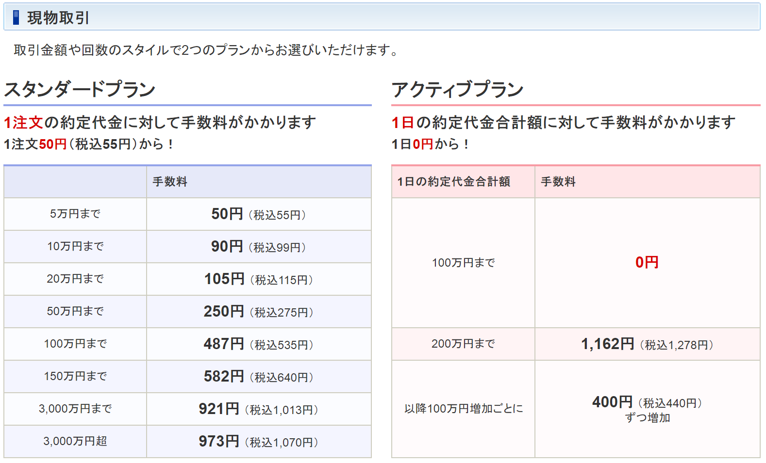Click the 150万円まで row label
The height and width of the screenshot is (463, 766).
click(75, 376)
